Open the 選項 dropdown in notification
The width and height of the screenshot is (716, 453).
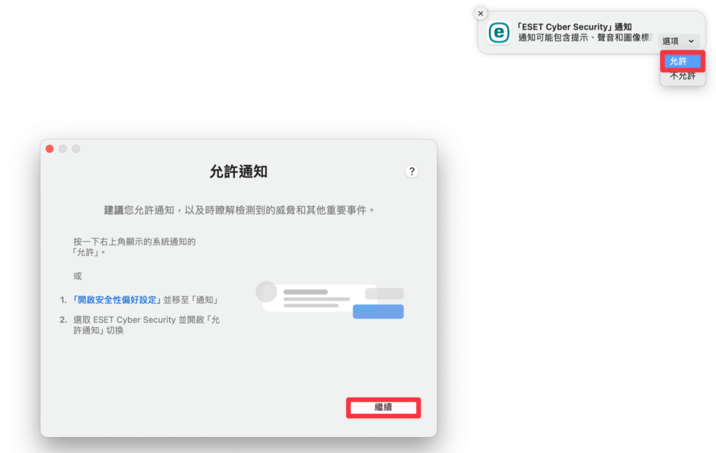coord(678,41)
